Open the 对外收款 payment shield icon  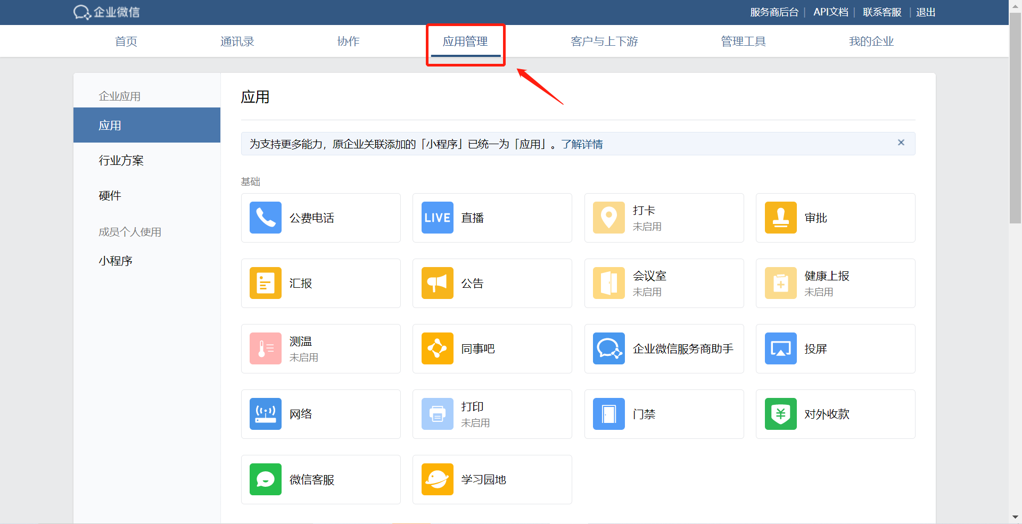coord(780,414)
